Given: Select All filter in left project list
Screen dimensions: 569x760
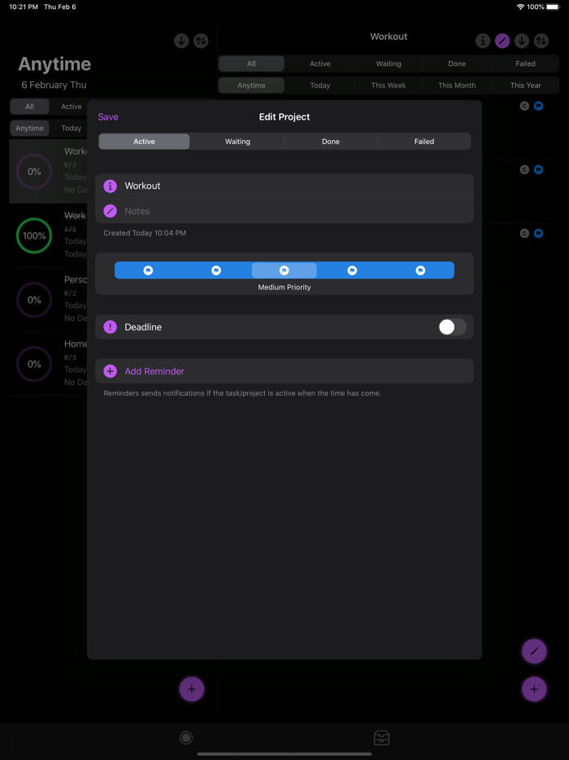Looking at the screenshot, I should click(29, 107).
